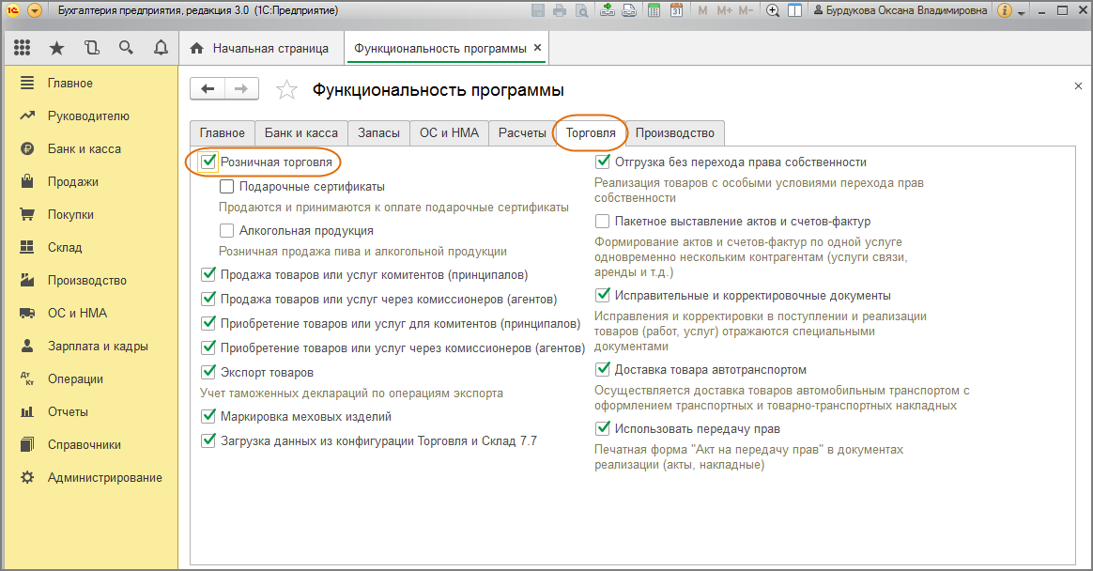Toggle the Розничная торговля checkbox

(x=208, y=162)
